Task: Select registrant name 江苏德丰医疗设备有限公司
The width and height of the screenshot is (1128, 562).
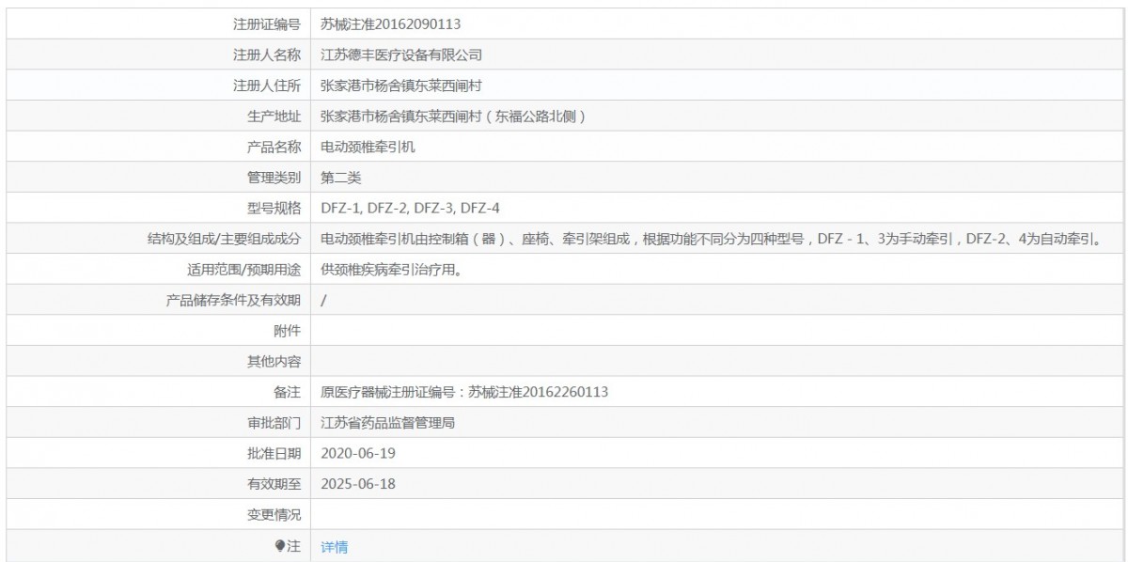Action: (x=401, y=55)
